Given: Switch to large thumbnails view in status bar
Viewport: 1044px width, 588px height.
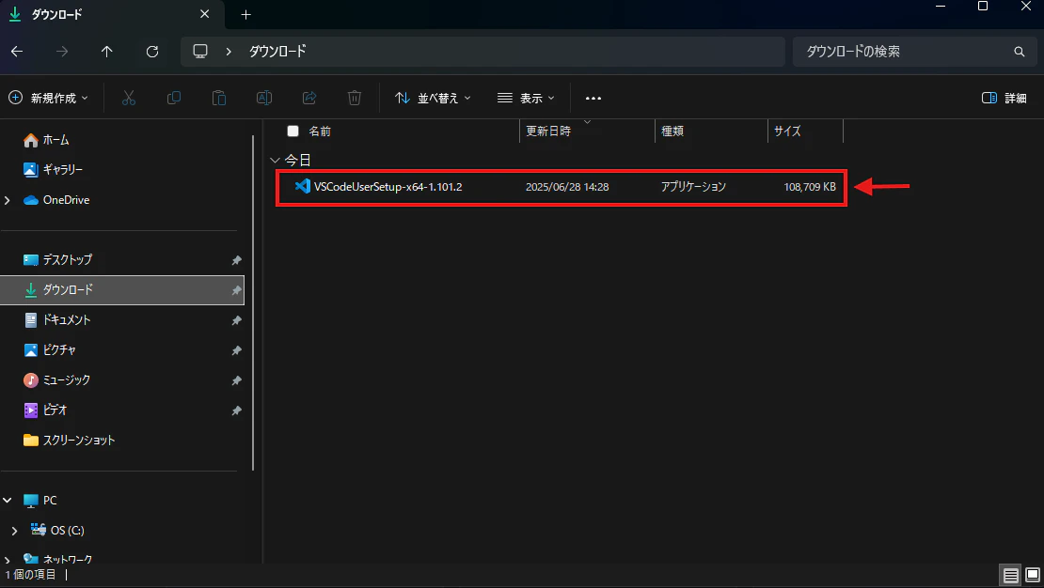Looking at the screenshot, I should (x=1033, y=575).
